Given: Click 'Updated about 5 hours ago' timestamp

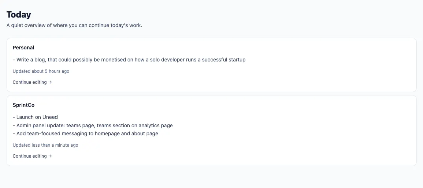Looking at the screenshot, I should [41, 71].
